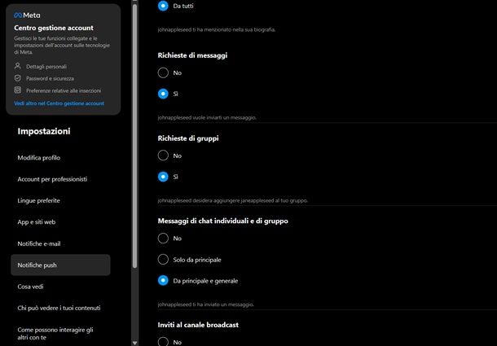The width and height of the screenshot is (497, 346).
Task: Choose Solo da principale option
Action: (163, 260)
